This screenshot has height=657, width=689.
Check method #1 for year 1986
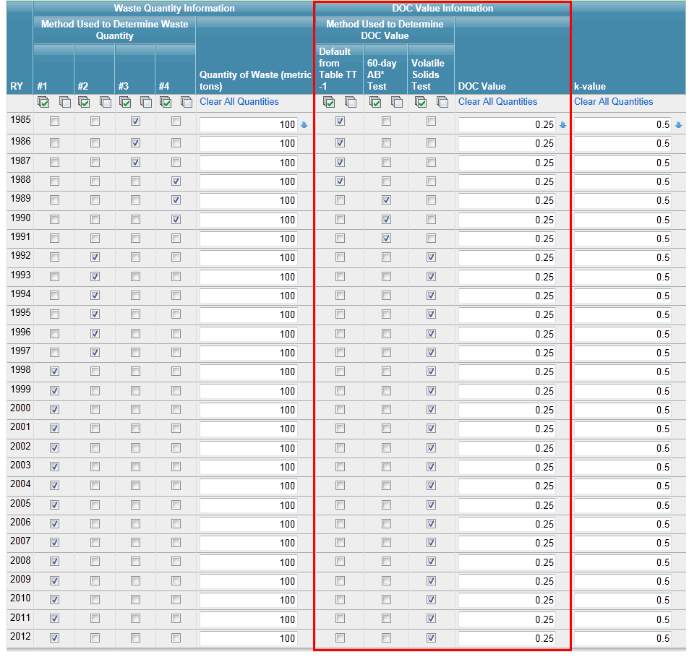point(54,142)
